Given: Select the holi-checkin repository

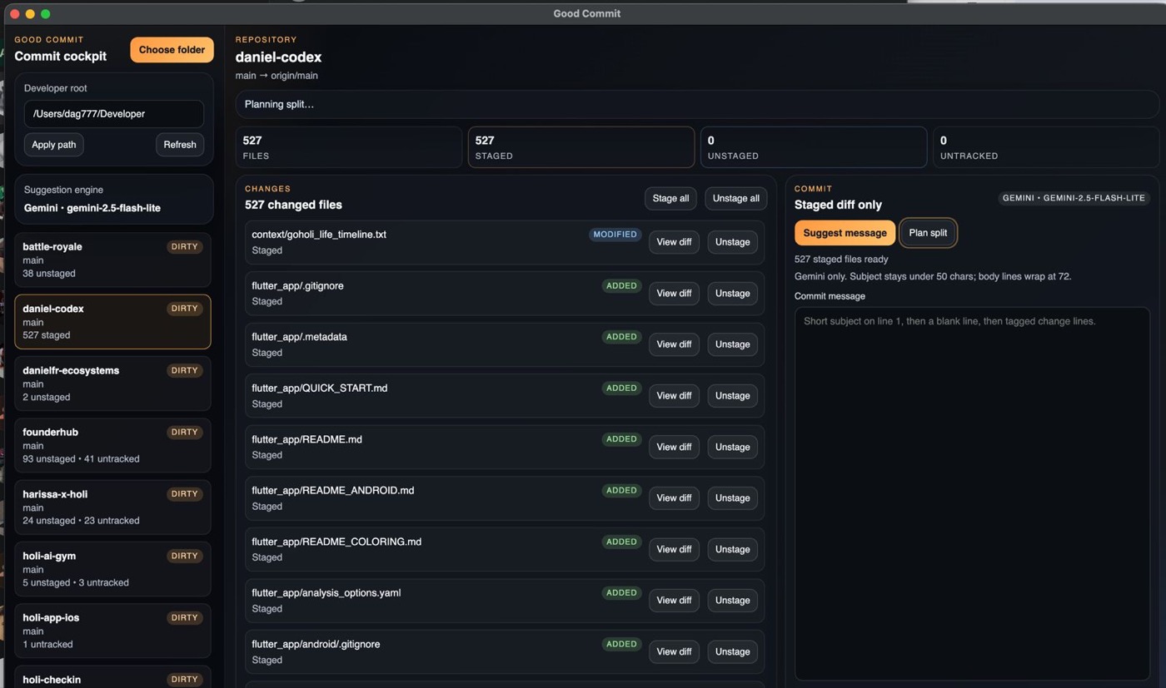Looking at the screenshot, I should pos(113,677).
